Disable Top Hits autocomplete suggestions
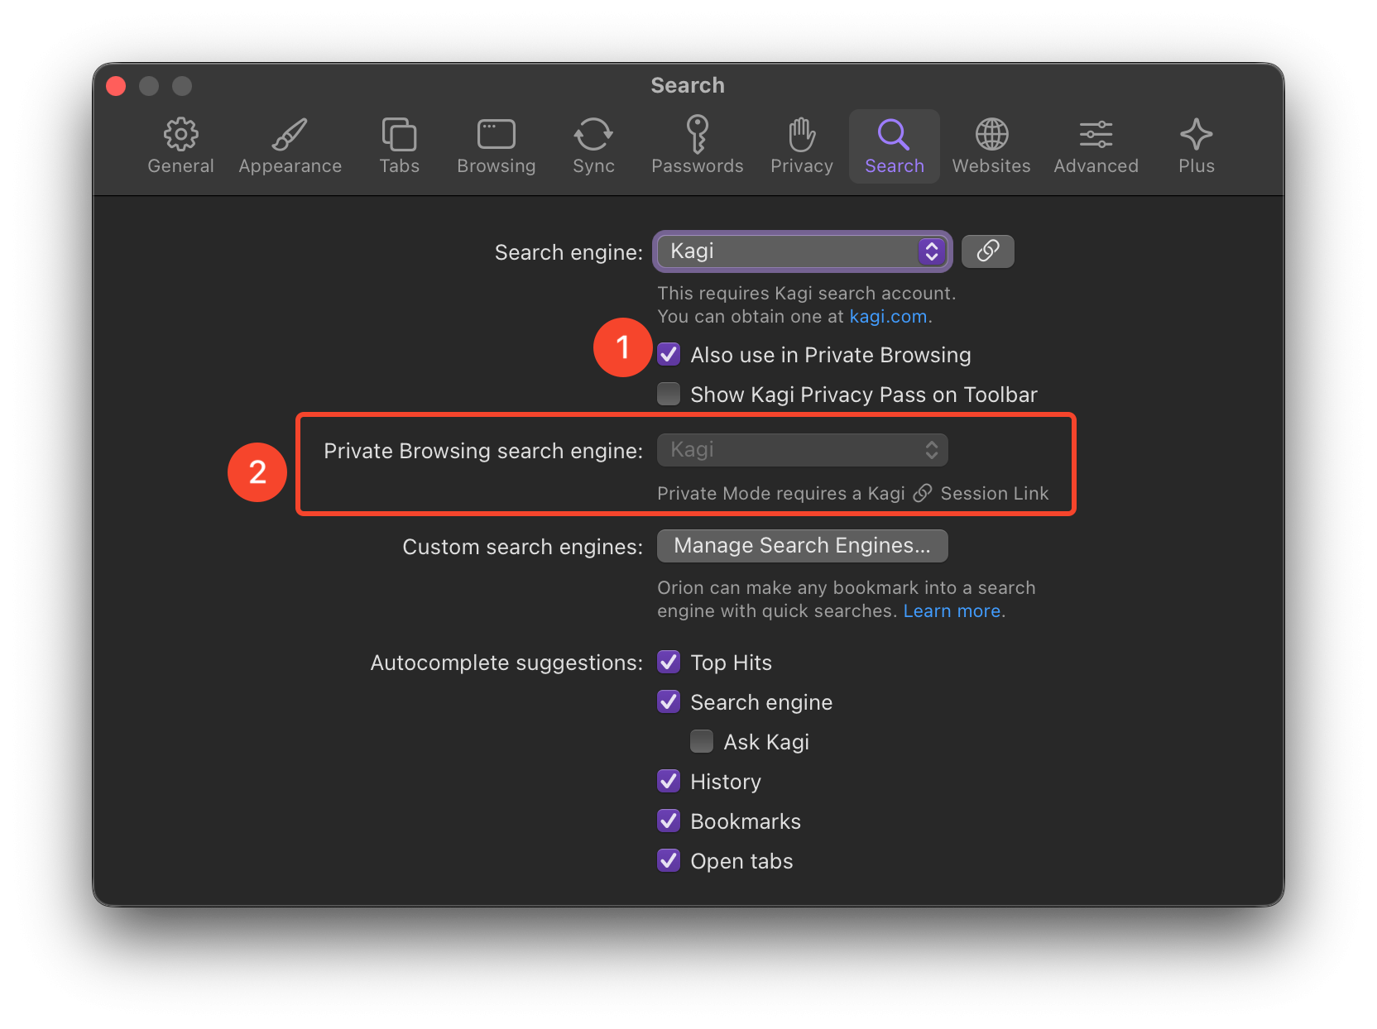This screenshot has height=1029, width=1377. [669, 663]
